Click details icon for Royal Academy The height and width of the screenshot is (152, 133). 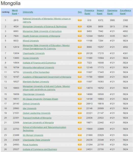click(x=80, y=145)
